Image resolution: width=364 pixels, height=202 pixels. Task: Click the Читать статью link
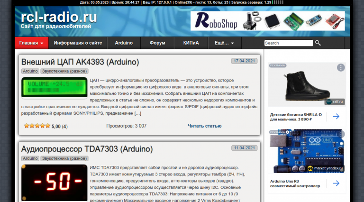click(205, 126)
